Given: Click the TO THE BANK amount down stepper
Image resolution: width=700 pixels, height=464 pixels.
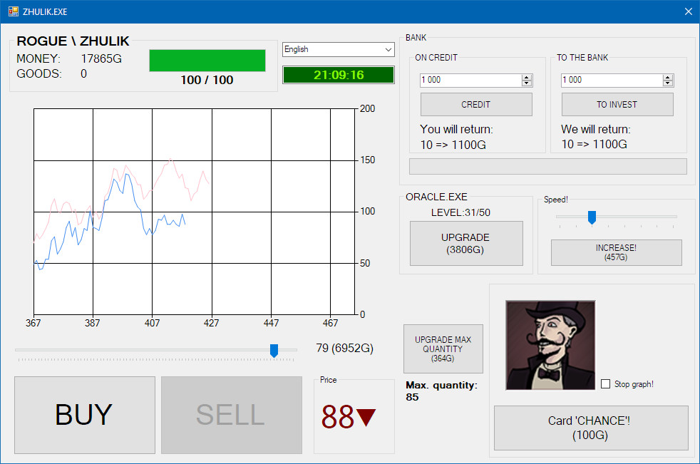Looking at the screenshot, I should tap(668, 83).
